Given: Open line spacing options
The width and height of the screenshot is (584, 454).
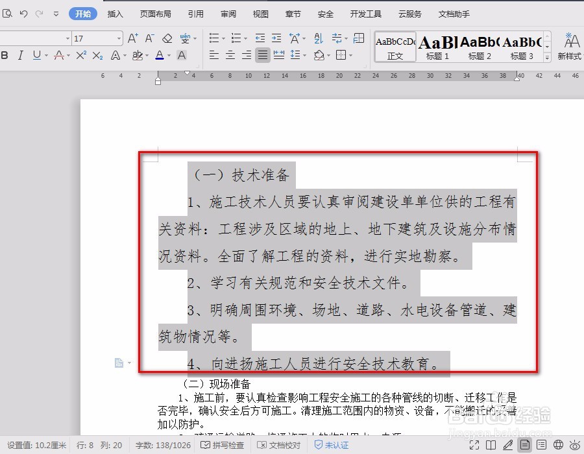Looking at the screenshot, I should pyautogui.click(x=296, y=55).
